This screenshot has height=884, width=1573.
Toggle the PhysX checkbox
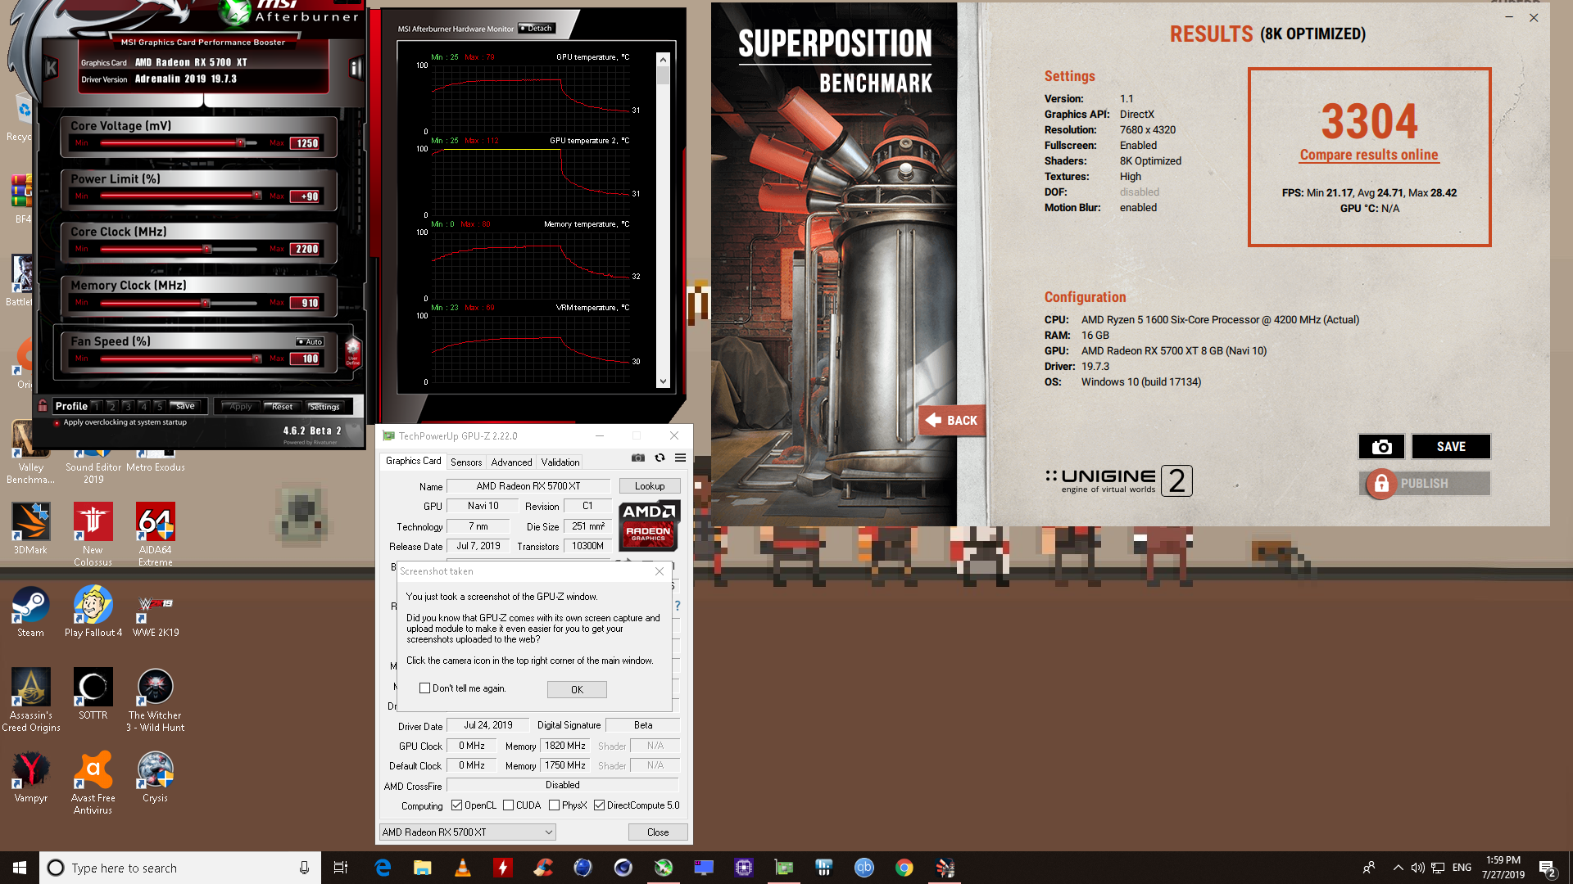pos(554,805)
